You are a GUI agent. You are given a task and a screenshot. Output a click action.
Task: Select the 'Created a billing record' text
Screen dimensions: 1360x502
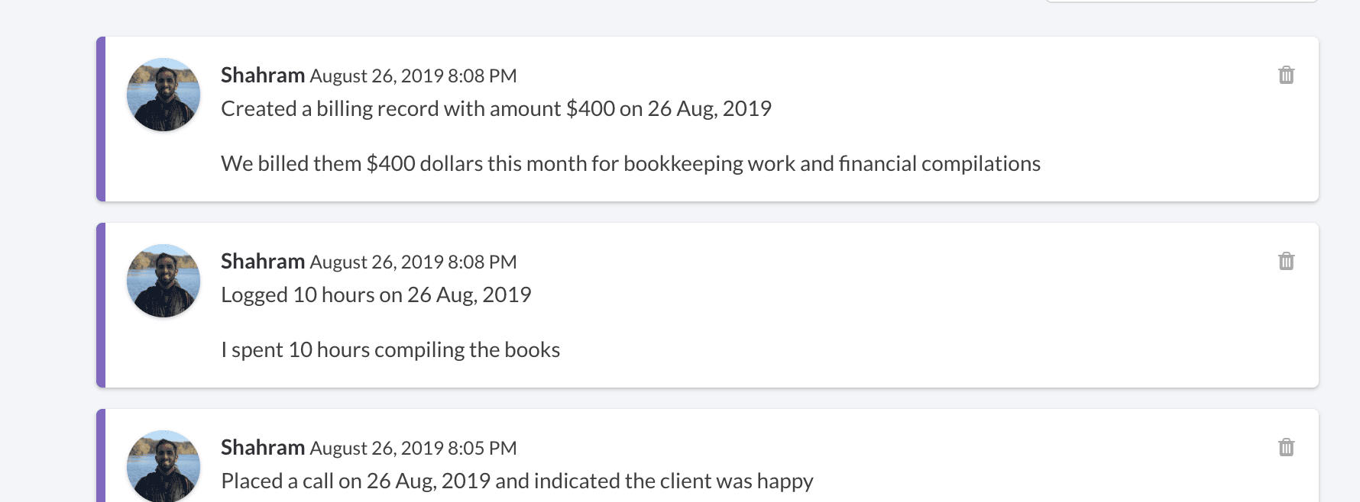[x=496, y=108]
